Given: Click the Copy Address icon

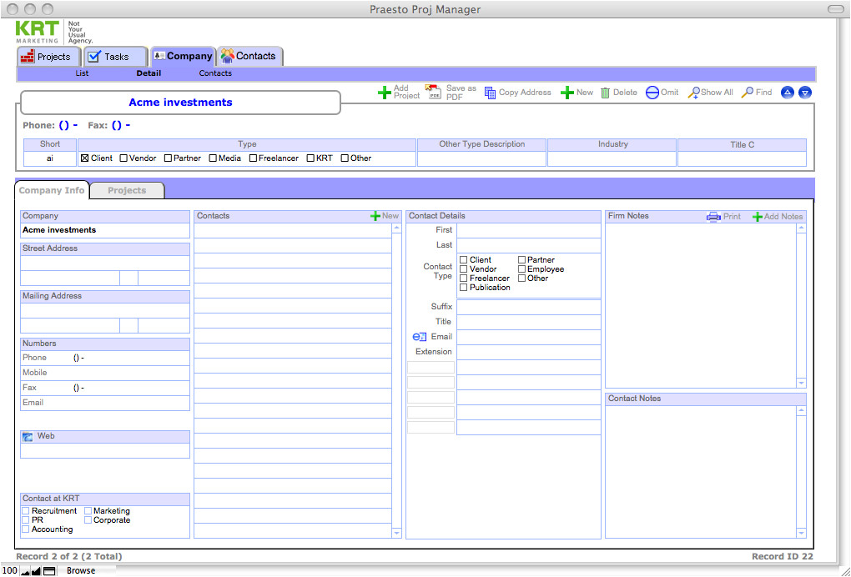Looking at the screenshot, I should click(x=488, y=92).
